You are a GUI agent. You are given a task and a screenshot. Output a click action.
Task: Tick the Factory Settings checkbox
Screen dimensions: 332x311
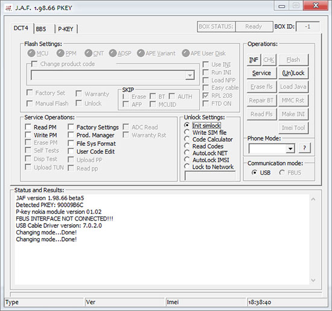(71, 127)
